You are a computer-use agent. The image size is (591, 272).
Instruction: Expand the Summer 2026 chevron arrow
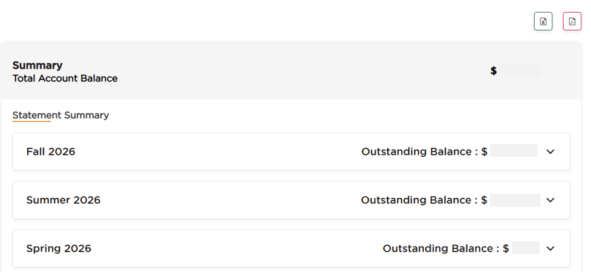pos(551,200)
